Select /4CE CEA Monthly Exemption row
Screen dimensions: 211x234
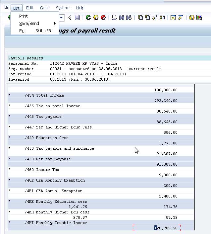[x=101, y=180]
